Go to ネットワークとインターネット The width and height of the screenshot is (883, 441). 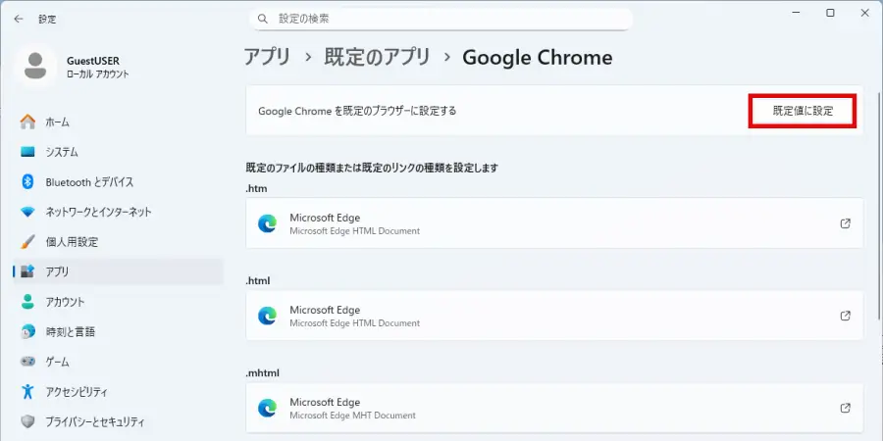[118, 212]
